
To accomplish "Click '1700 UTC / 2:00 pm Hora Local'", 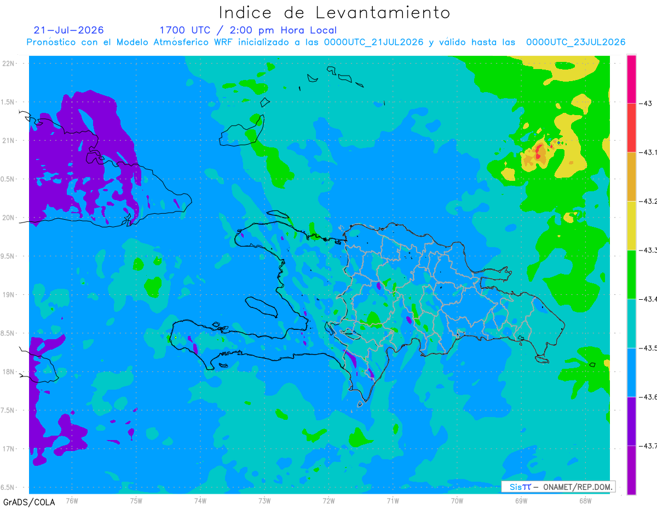I will pyautogui.click(x=248, y=30).
